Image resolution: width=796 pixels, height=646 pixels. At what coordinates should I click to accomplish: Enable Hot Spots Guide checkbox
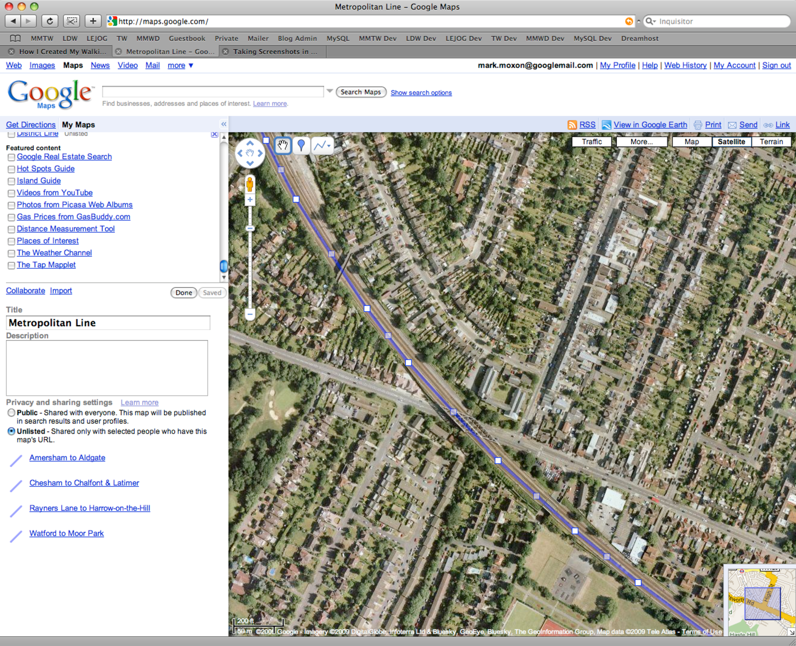(x=11, y=169)
